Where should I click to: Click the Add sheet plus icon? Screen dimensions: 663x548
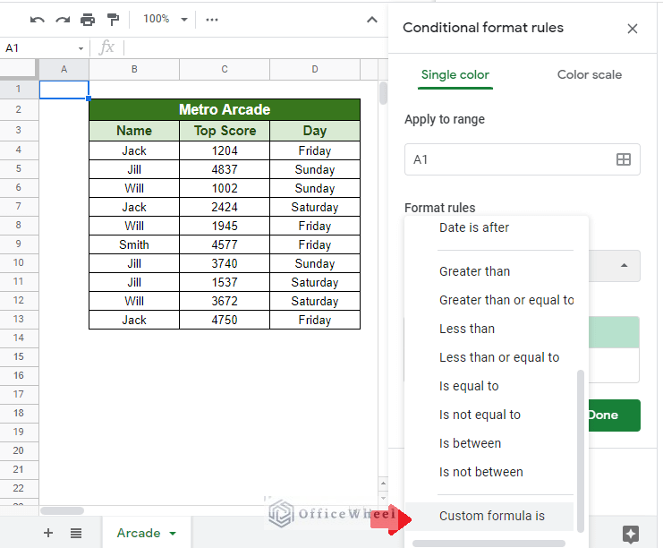click(x=48, y=533)
